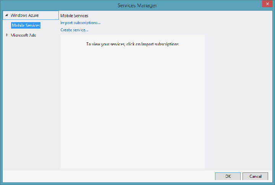Click the Create service link
The width and height of the screenshot is (275, 185).
point(74,30)
